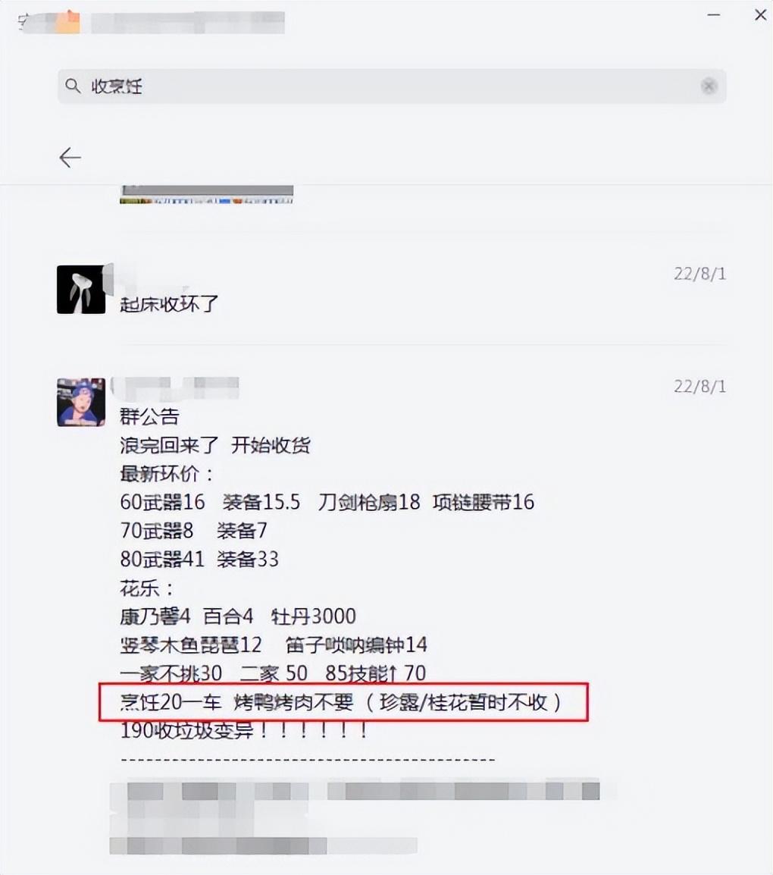Click the 22/8/1 date of announcement message
Viewport: 773px width, 875px height.
[x=700, y=386]
